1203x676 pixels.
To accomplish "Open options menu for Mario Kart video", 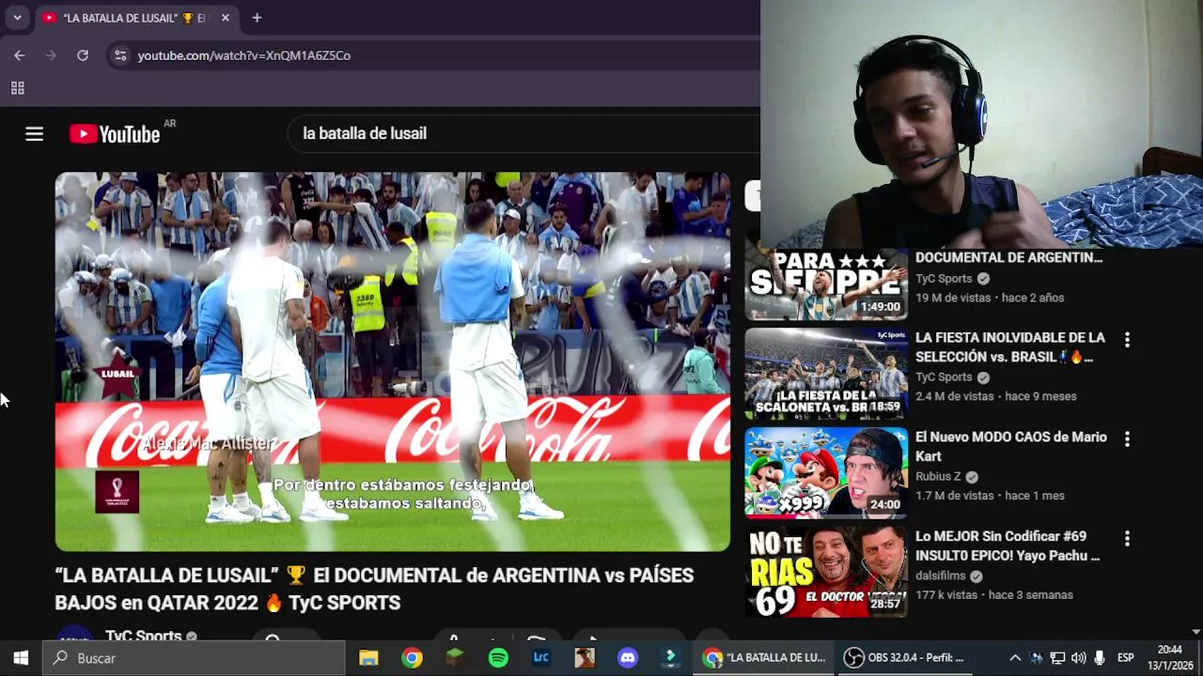I will (1127, 439).
